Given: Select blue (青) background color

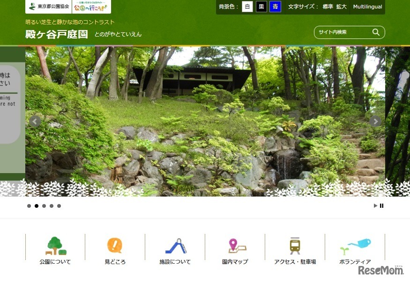Looking at the screenshot, I should [x=276, y=7].
